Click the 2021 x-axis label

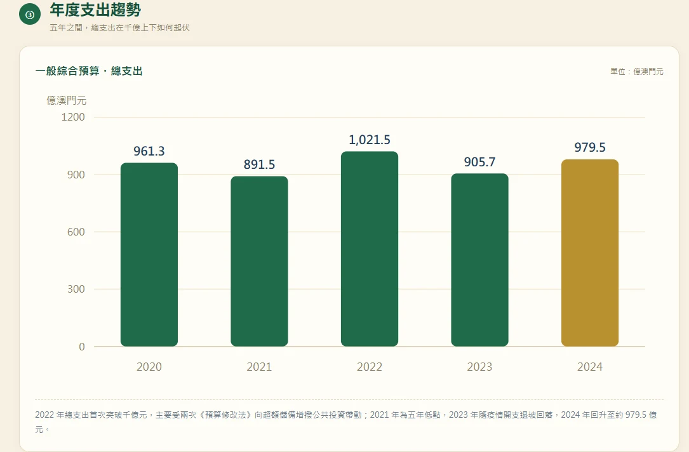[259, 367]
